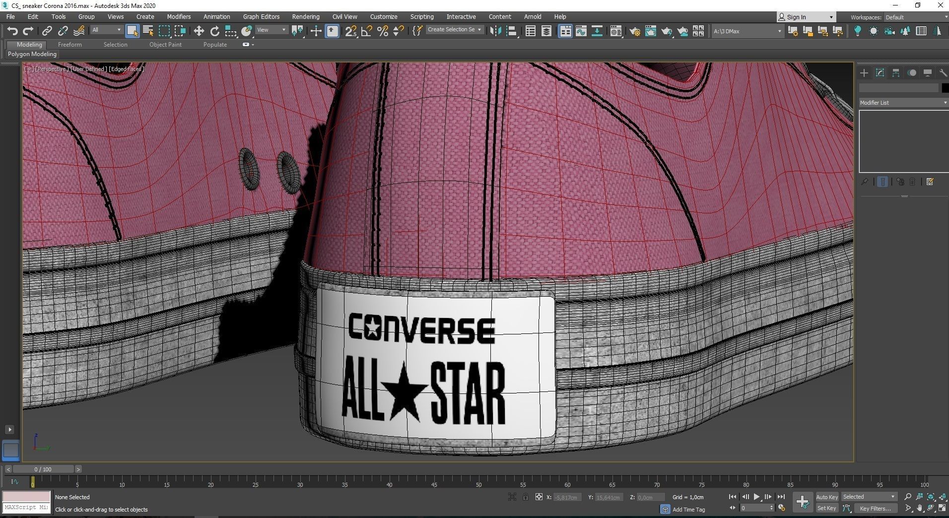Open the Selected key mode dropdown

pyautogui.click(x=869, y=497)
